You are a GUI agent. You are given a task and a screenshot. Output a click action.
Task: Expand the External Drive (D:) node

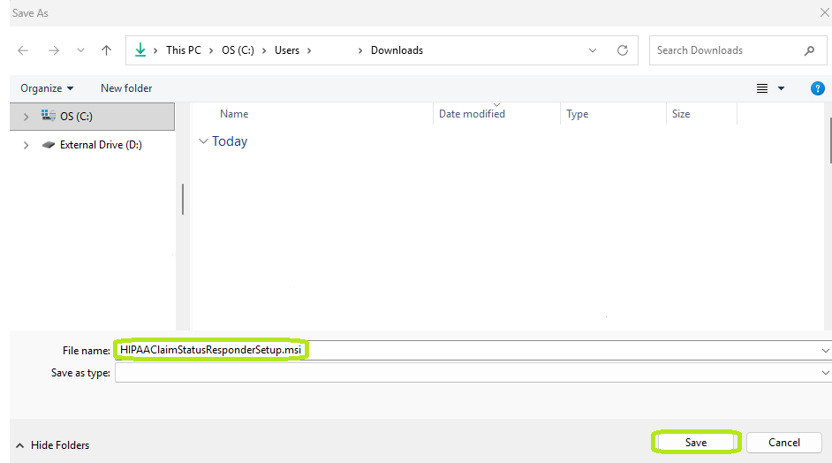(x=26, y=145)
